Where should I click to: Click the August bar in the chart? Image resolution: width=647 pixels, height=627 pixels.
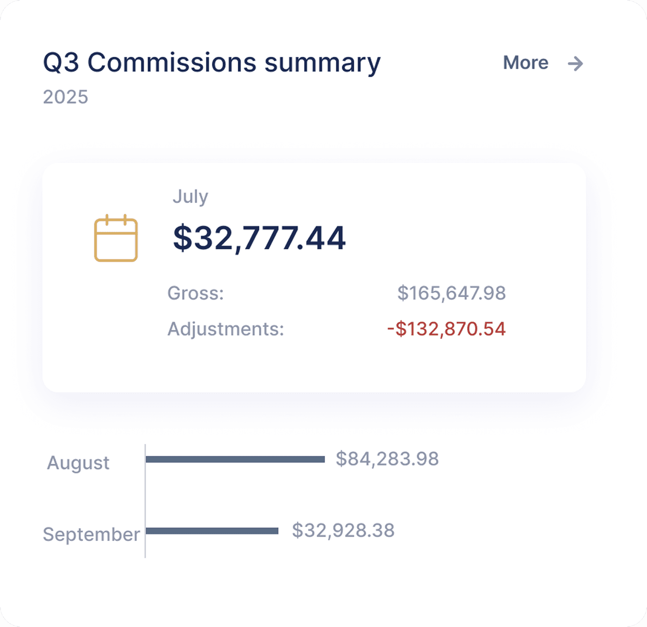236,459
